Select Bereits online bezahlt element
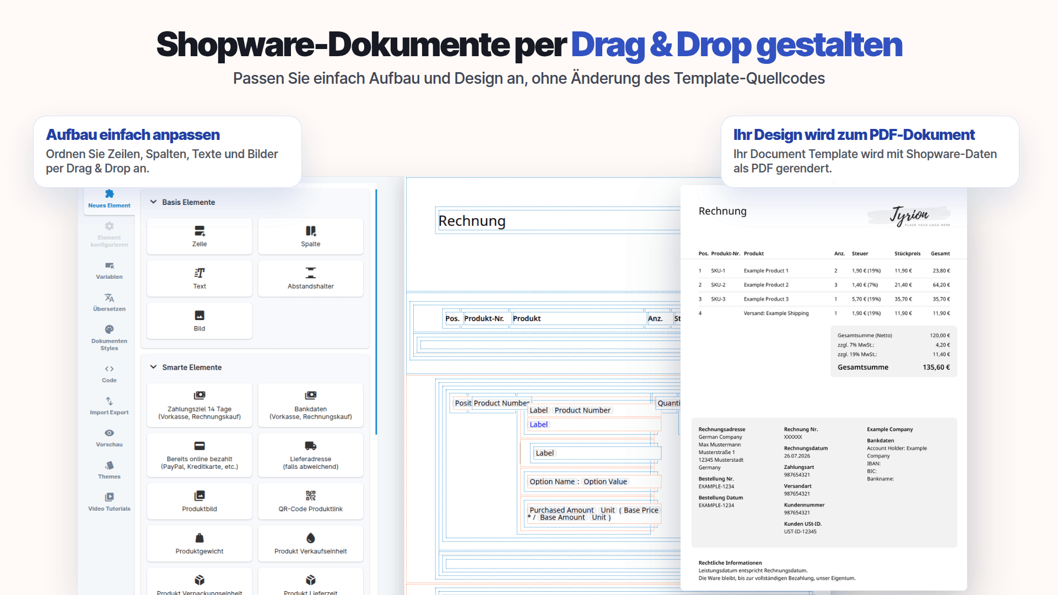The width and height of the screenshot is (1058, 595). [199, 455]
